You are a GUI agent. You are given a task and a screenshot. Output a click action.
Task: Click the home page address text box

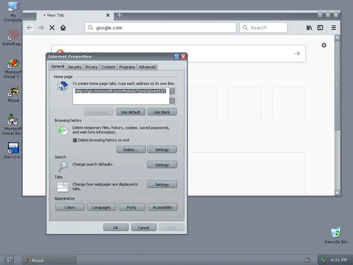coord(121,96)
